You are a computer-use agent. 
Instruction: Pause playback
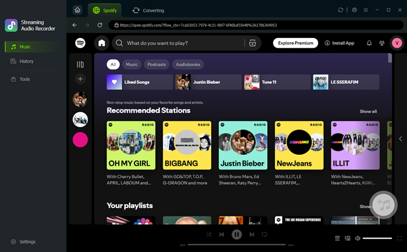tap(236, 235)
